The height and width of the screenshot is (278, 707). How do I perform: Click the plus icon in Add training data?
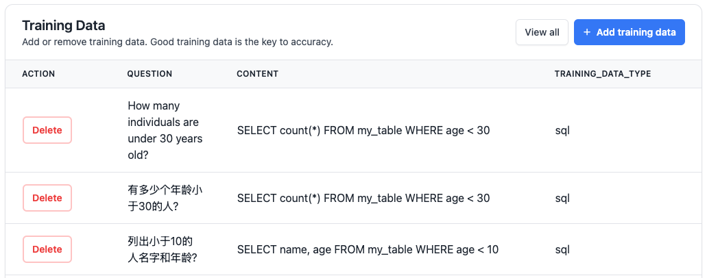(x=586, y=32)
